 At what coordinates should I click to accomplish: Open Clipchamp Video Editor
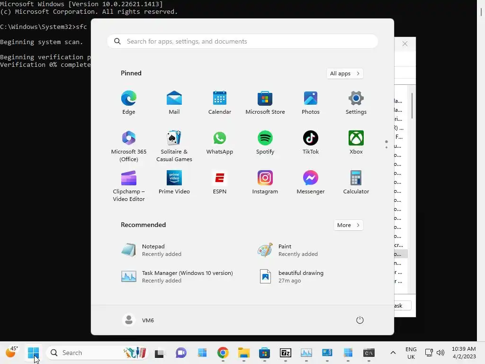tap(129, 186)
